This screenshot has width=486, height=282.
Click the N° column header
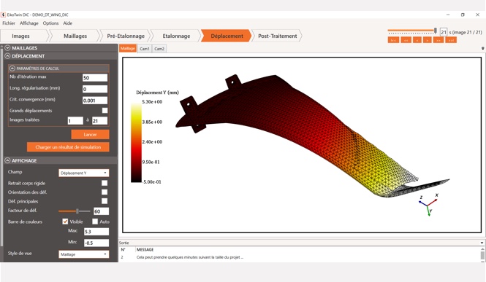pyautogui.click(x=123, y=249)
